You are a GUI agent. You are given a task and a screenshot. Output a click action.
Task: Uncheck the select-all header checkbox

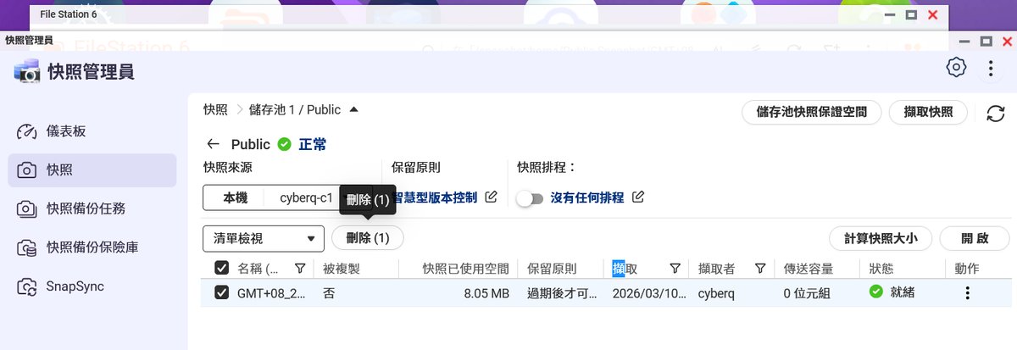tap(222, 269)
